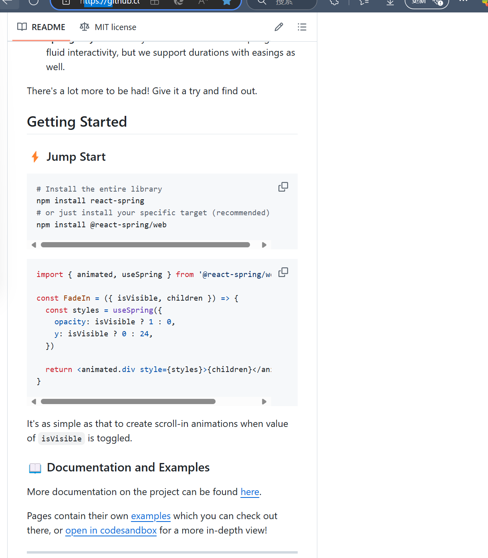Click horizontal scrollbar thumb of install code block

click(x=145, y=245)
